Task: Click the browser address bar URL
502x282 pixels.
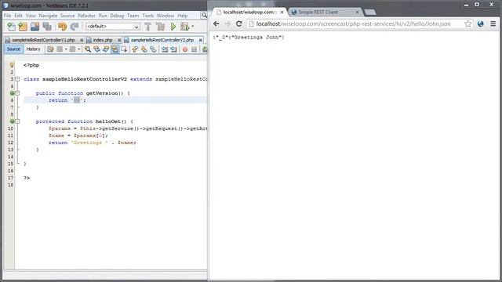Action: (354, 24)
